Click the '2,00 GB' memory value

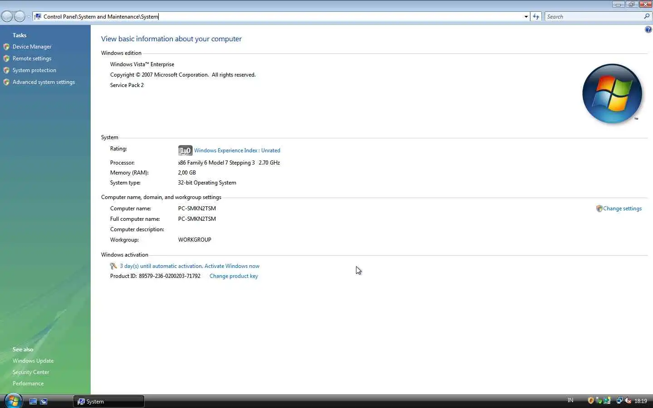coord(187,173)
